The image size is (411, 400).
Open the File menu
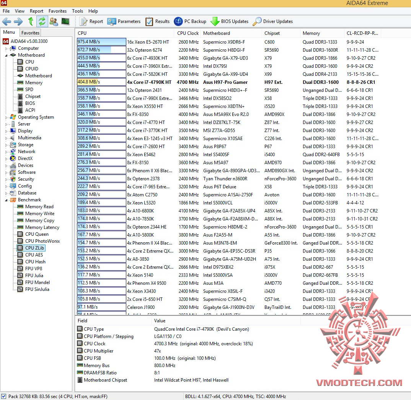(6, 11)
